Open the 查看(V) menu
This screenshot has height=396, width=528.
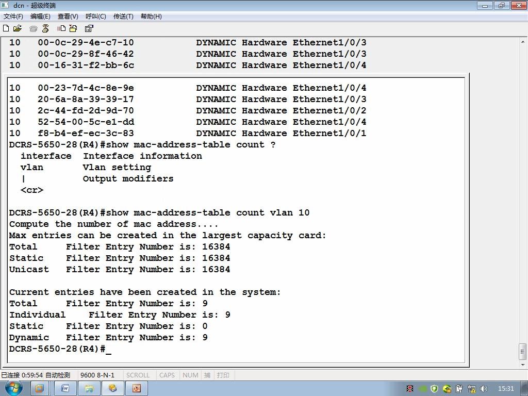click(68, 16)
